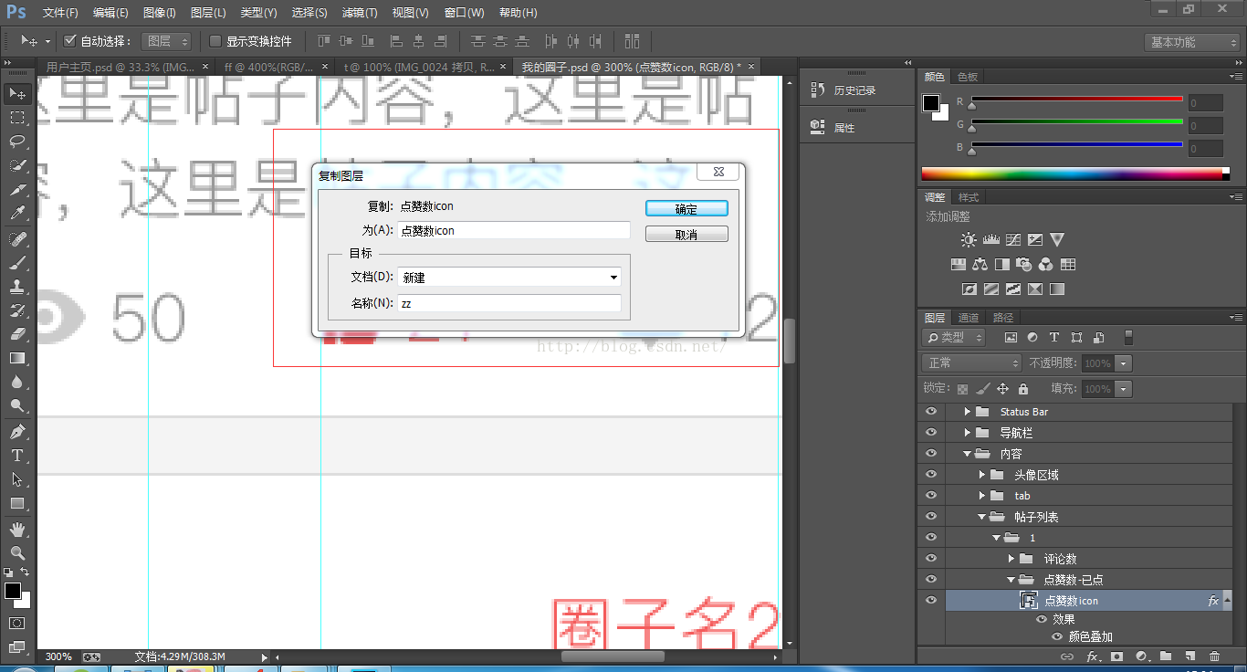1247x672 pixels.
Task: Open the 文件(F) menu
Action: (60, 13)
